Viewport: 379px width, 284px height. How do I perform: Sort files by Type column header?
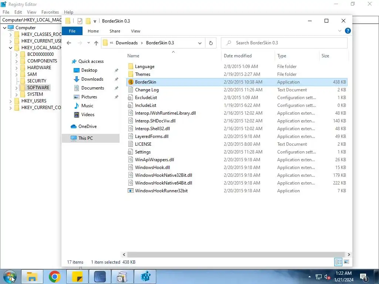tap(297, 56)
